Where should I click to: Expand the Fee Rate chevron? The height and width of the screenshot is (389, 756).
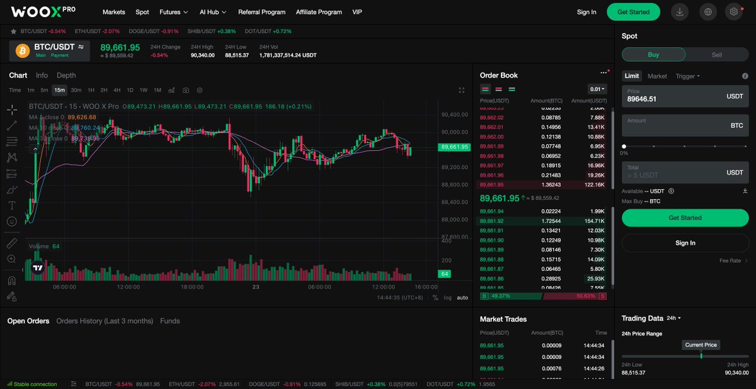click(x=747, y=260)
